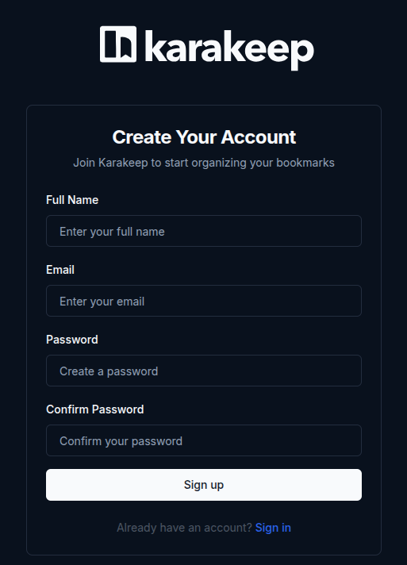Viewport: 407px width, 565px height.
Task: Click the Confirm Password label
Action: point(95,409)
